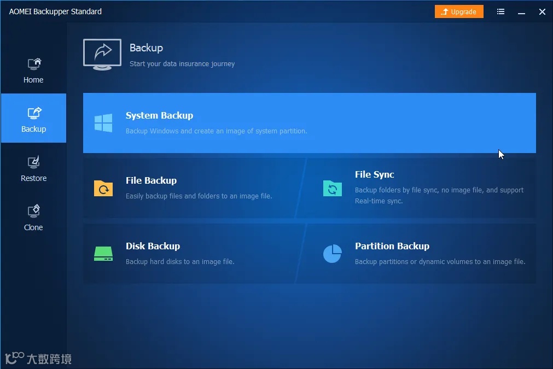Click the Partition Backup pie icon
Image resolution: width=553 pixels, height=369 pixels.
(332, 254)
